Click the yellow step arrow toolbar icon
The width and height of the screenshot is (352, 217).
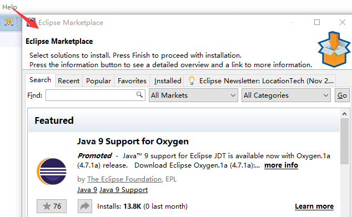tap(9, 22)
